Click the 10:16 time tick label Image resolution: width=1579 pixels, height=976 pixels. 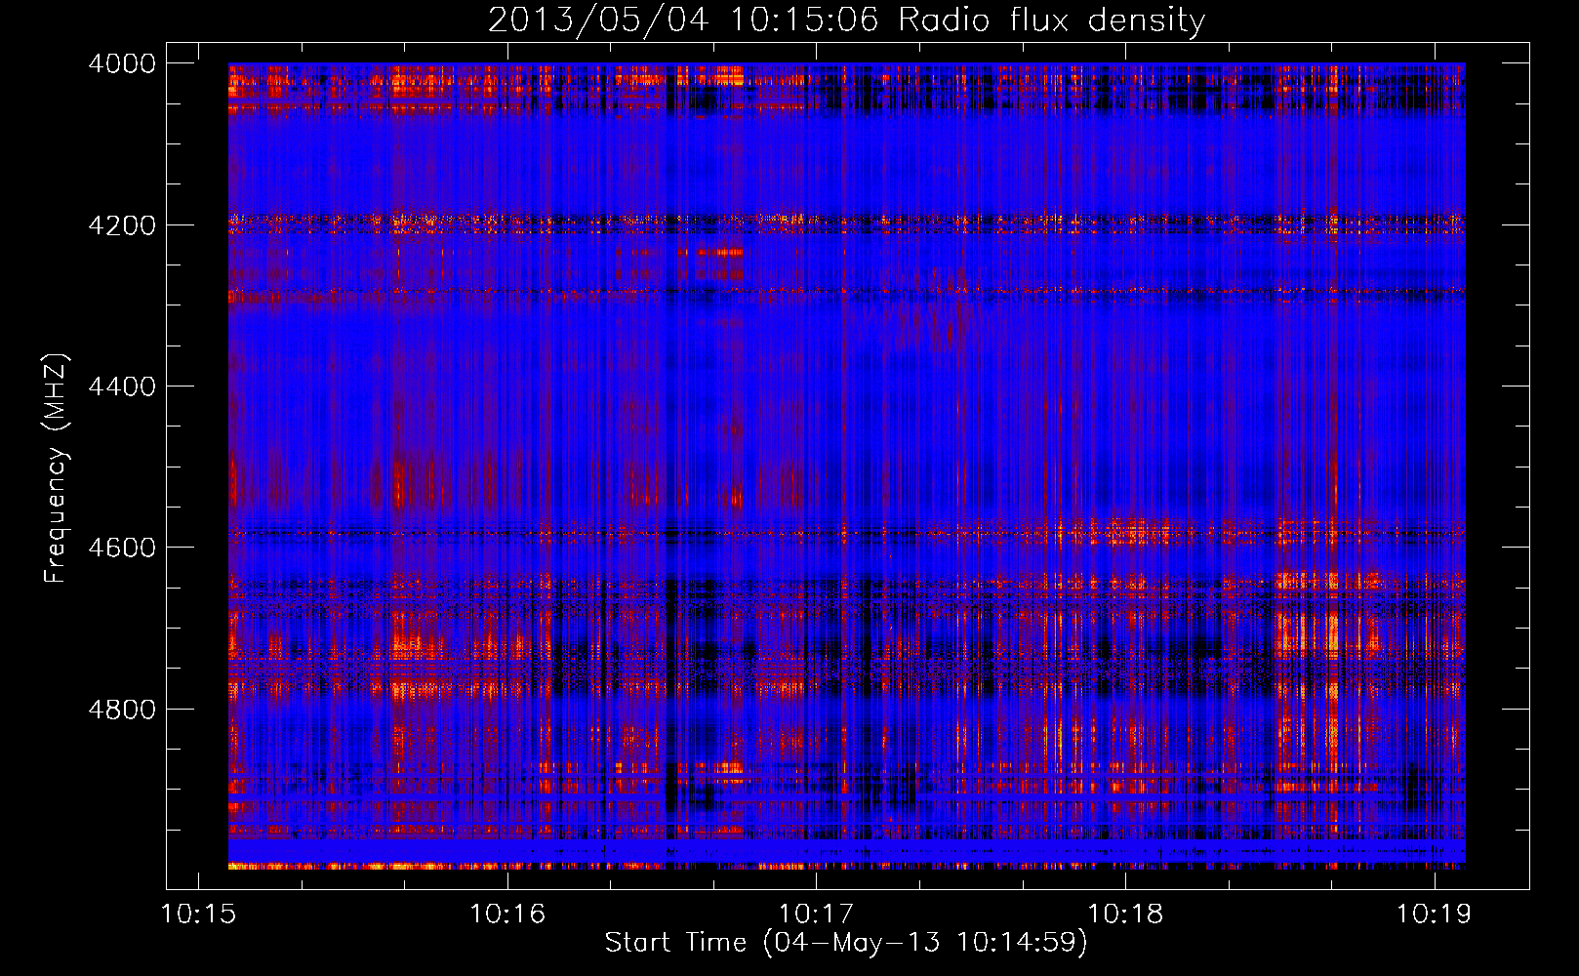(x=507, y=915)
